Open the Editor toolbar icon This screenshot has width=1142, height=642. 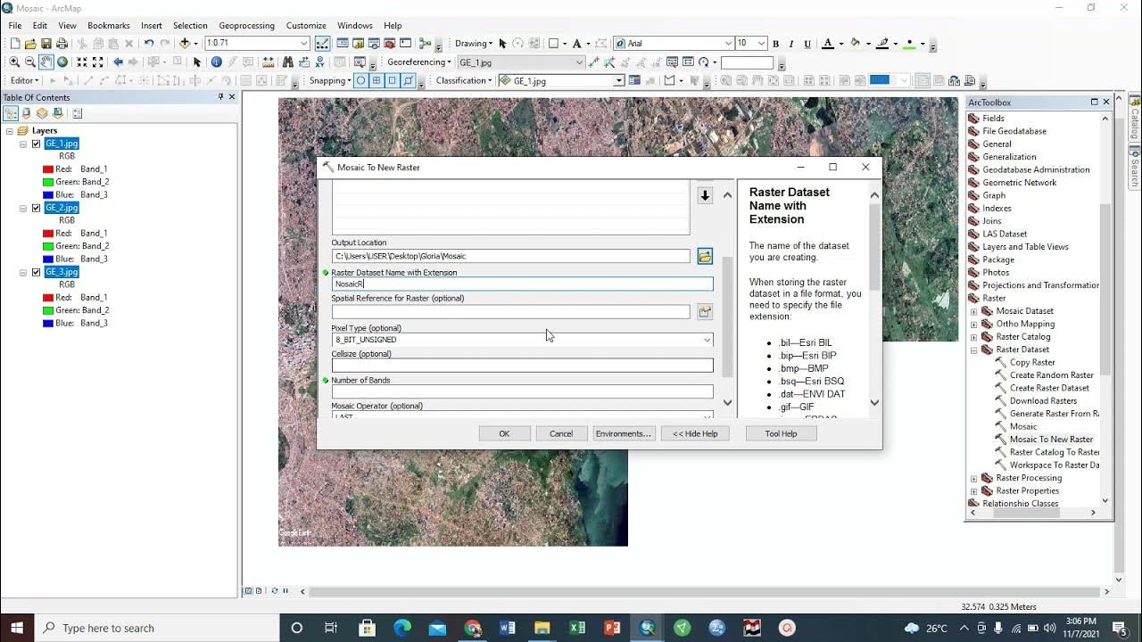pyautogui.click(x=322, y=43)
